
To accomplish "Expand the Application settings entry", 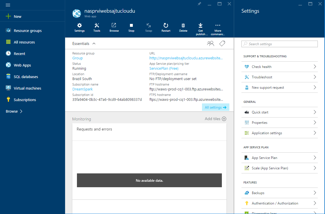I will (x=267, y=133).
